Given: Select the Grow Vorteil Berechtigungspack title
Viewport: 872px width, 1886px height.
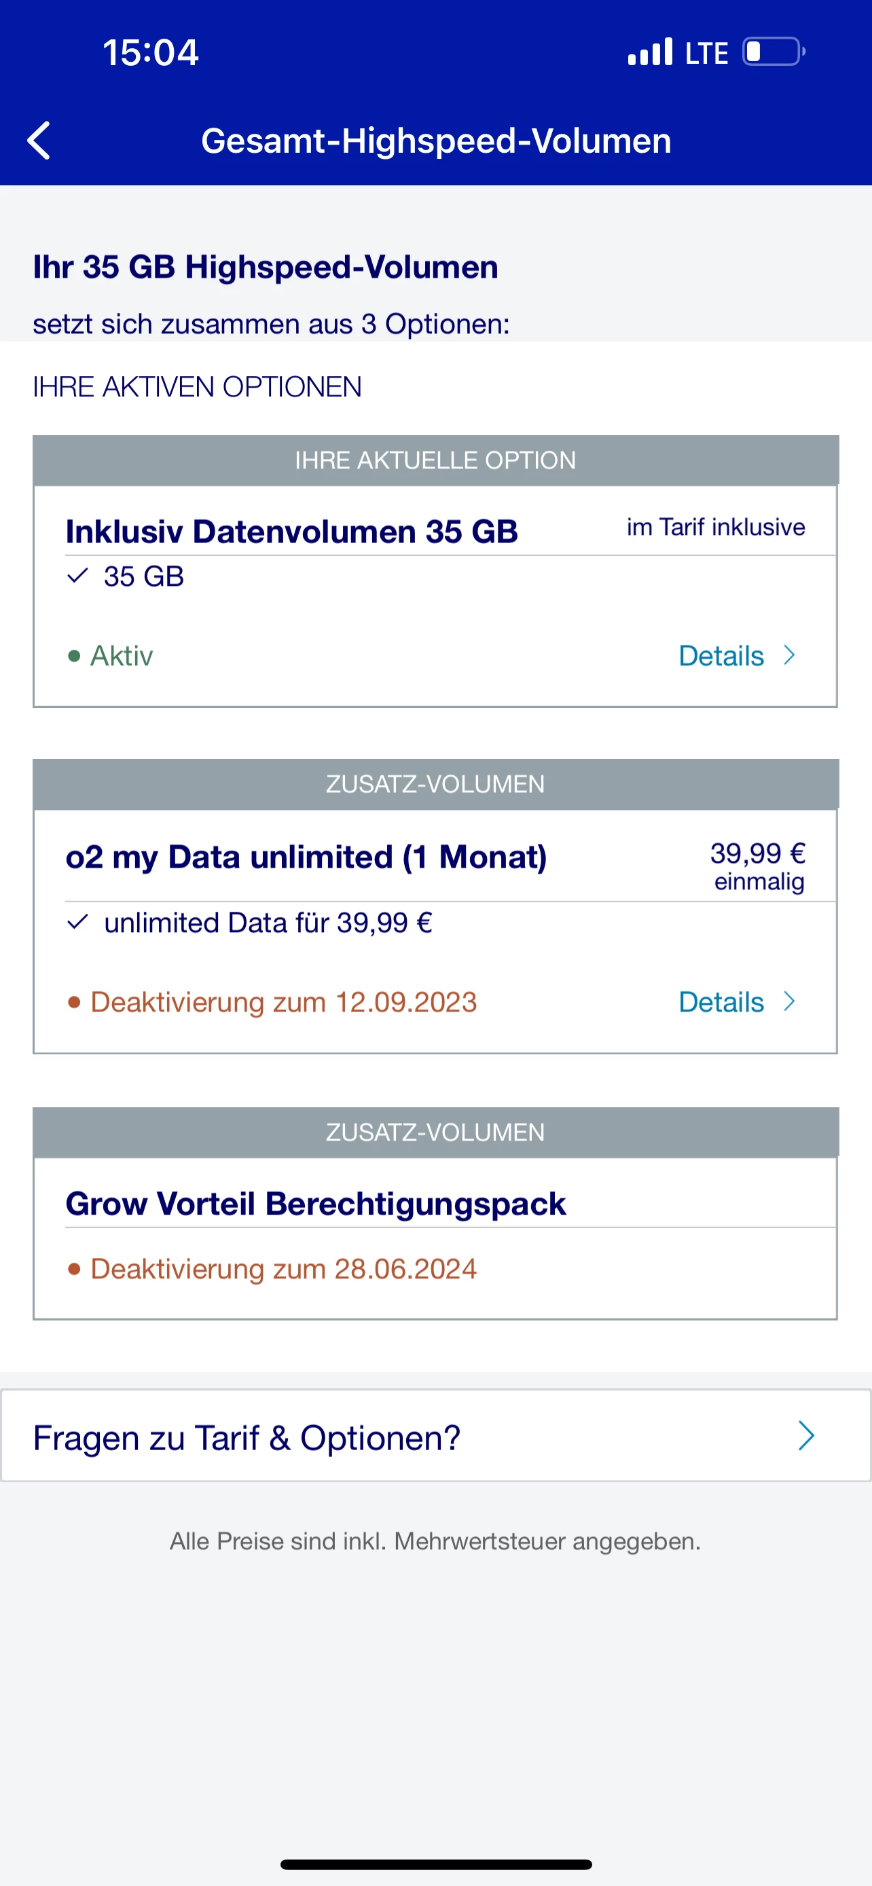Looking at the screenshot, I should (316, 1204).
